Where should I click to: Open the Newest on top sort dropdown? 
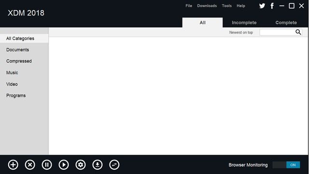click(x=241, y=32)
